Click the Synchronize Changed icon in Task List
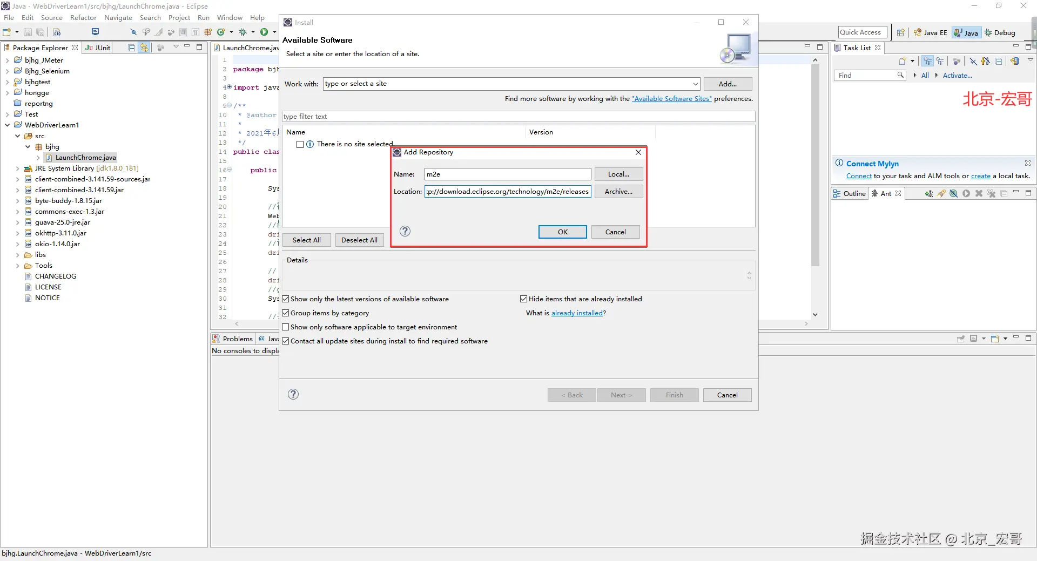 [x=1015, y=61]
